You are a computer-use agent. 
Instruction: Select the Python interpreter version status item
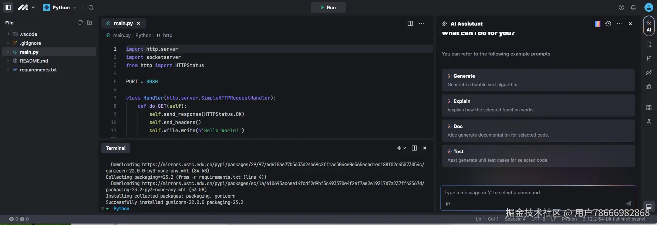click(614, 219)
